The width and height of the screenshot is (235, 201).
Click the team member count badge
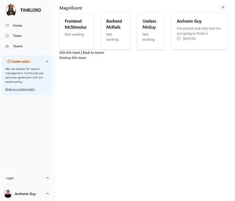click(x=223, y=8)
